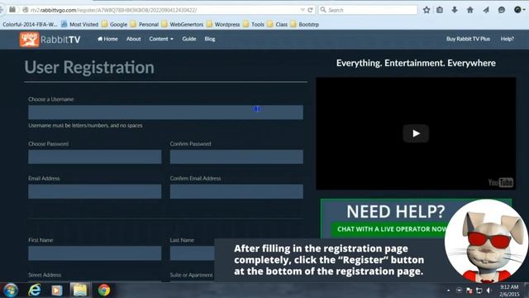Click Buy Rabbit TV Plus link
Screen dimensions: 529x298
tap(468, 39)
